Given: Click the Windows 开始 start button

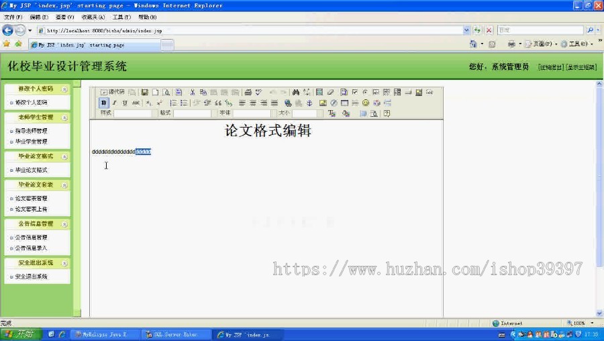Looking at the screenshot, I should (x=20, y=334).
